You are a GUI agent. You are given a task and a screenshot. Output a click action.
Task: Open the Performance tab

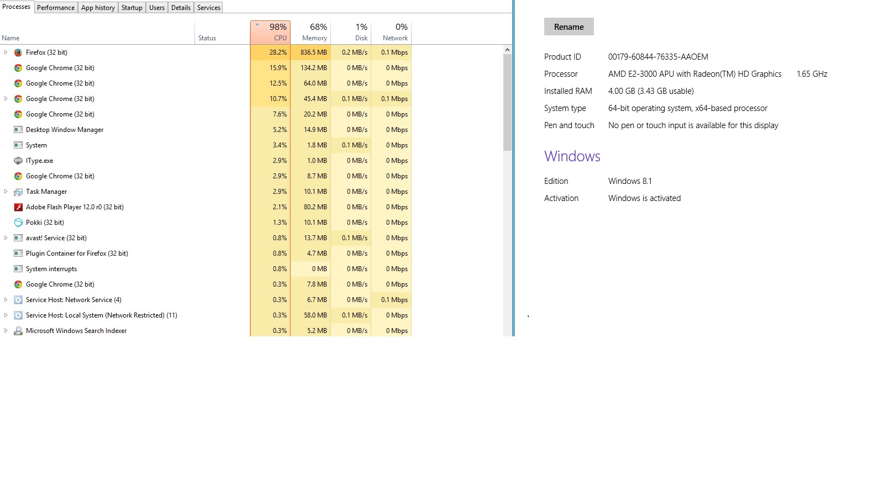coord(56,8)
